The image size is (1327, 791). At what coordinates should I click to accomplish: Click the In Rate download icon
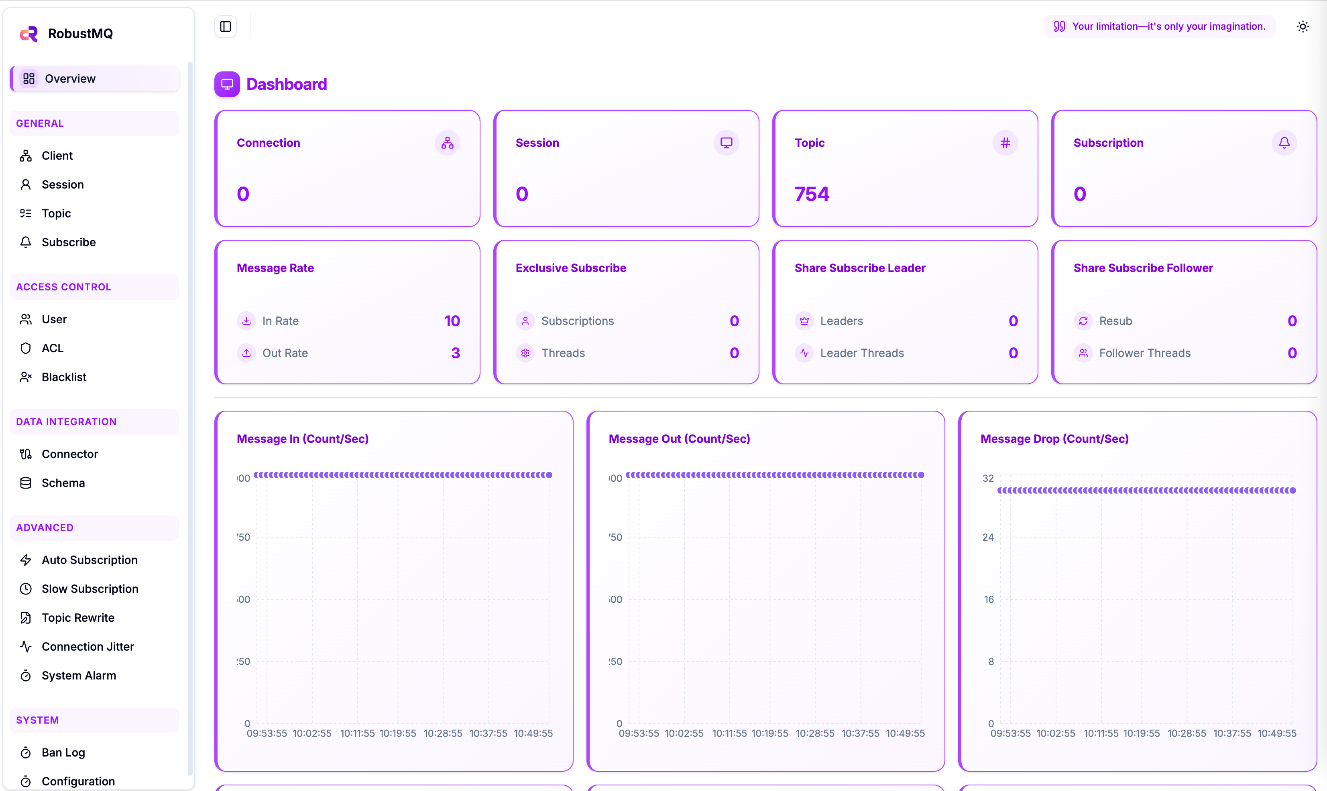[x=246, y=321]
